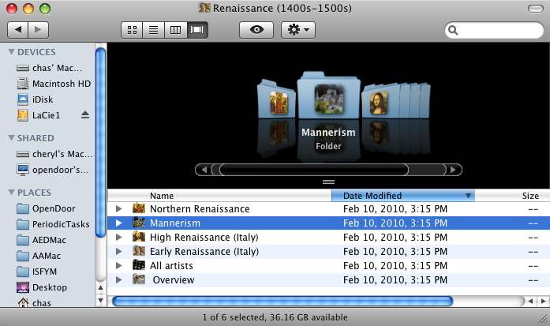
Task: Go forward with the right arrow button
Action: 38,30
